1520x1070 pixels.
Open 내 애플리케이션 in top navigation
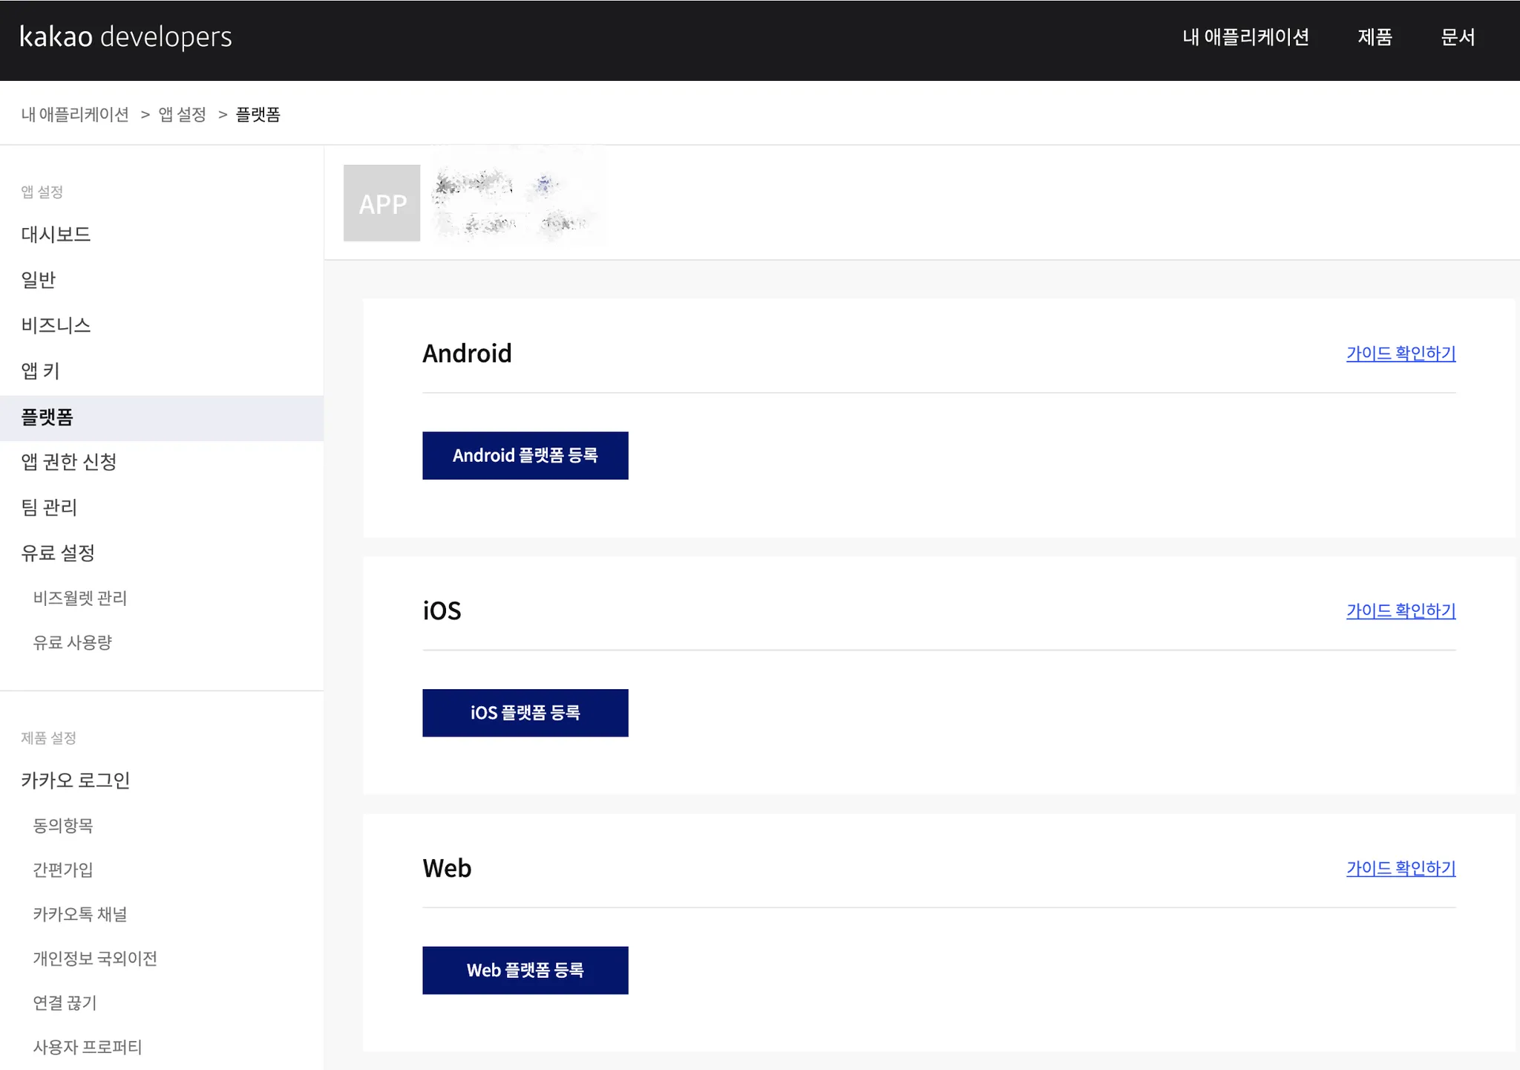[x=1245, y=37]
